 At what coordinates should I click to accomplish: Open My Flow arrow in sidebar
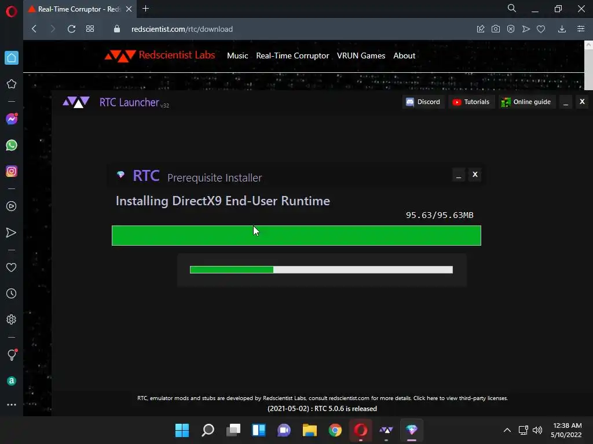pos(12,232)
